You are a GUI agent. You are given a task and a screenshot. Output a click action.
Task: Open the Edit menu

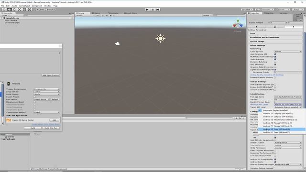(x=8, y=6)
